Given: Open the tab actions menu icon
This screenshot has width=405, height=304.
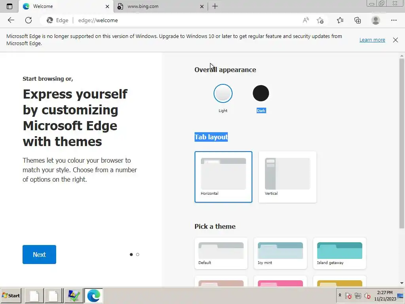Looking at the screenshot, I should (x=9, y=6).
